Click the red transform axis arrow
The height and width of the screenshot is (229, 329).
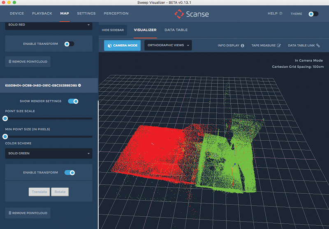(x=233, y=177)
